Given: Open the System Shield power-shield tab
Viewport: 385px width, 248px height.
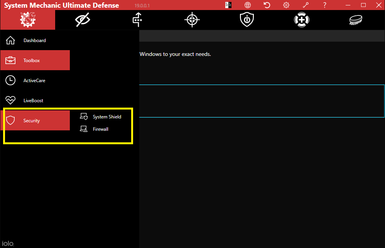Looking at the screenshot, I should click(247, 20).
